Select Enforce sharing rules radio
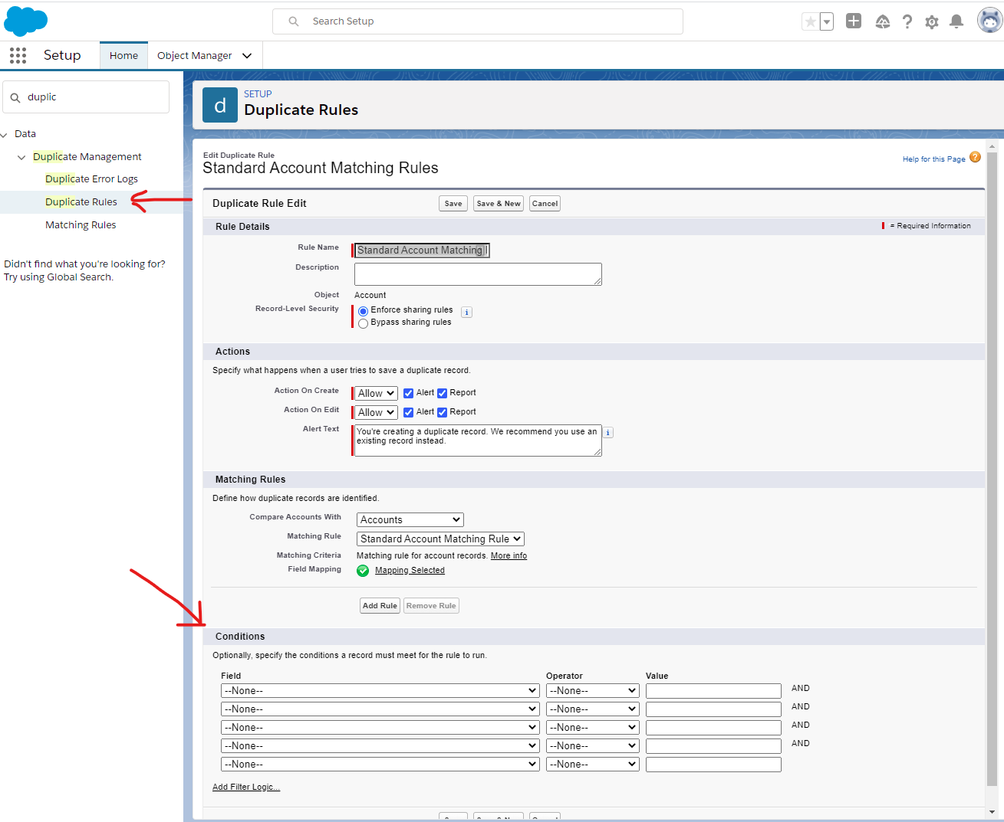This screenshot has height=822, width=1004. click(x=363, y=311)
